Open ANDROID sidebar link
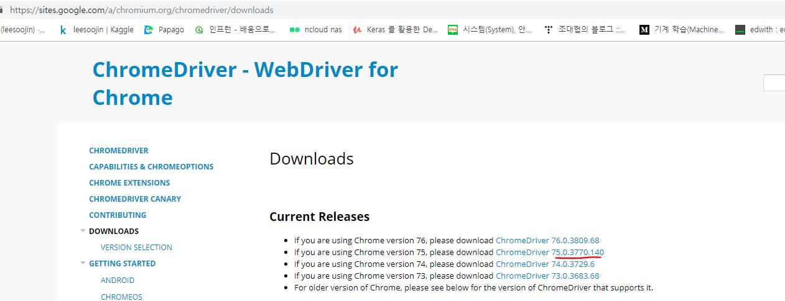 pyautogui.click(x=118, y=281)
